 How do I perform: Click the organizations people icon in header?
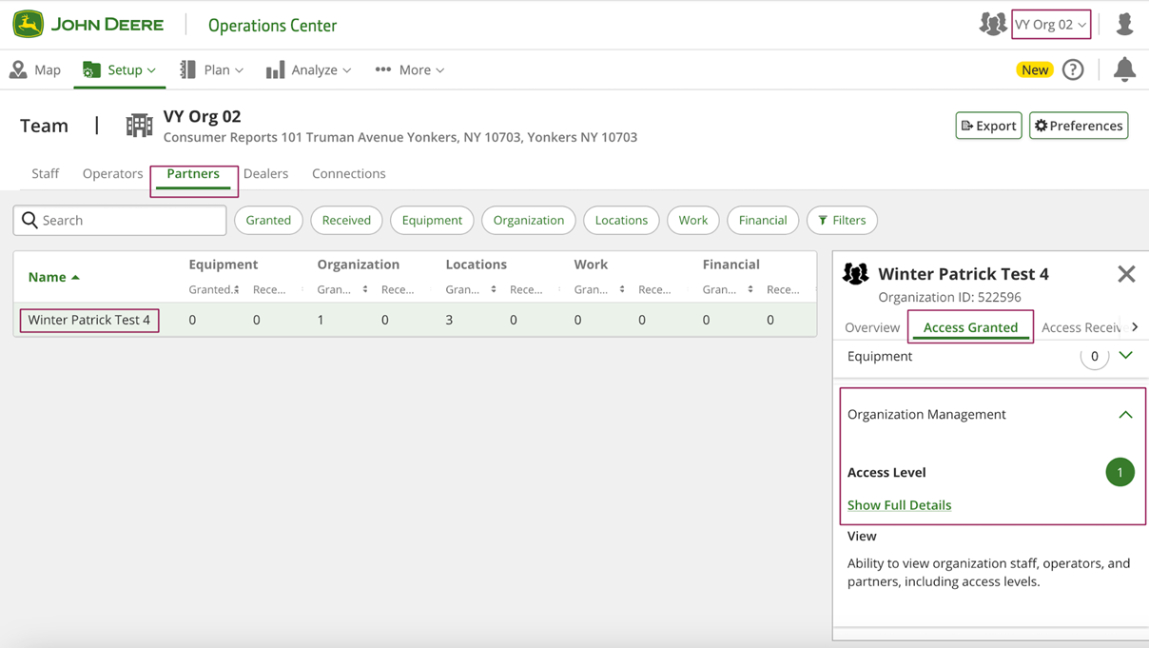tap(992, 25)
